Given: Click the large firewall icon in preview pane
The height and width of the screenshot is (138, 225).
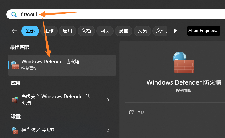Looking at the screenshot, I should pyautogui.click(x=184, y=62).
